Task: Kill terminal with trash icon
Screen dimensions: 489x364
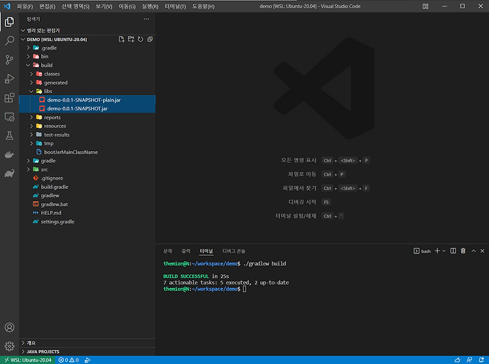Action: click(x=463, y=251)
